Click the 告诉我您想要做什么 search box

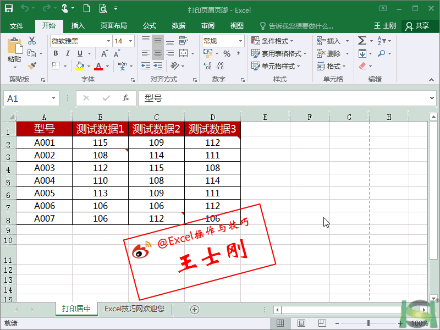point(296,26)
